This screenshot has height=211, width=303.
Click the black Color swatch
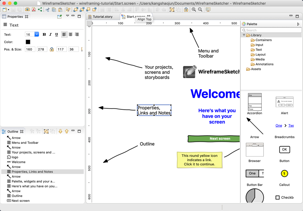(x=28, y=42)
